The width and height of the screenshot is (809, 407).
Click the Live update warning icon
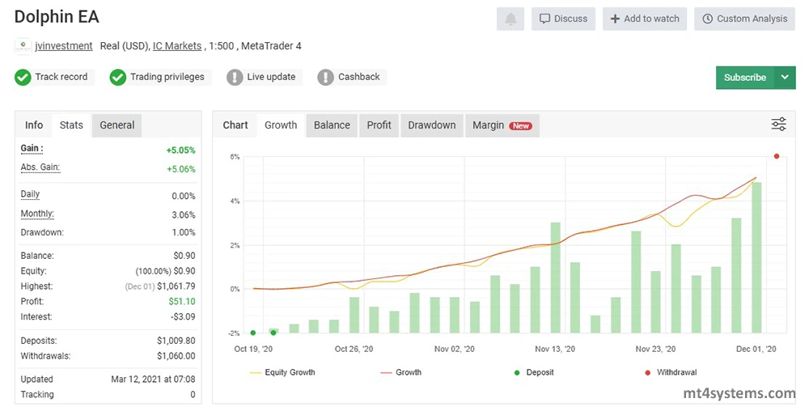[x=235, y=78]
